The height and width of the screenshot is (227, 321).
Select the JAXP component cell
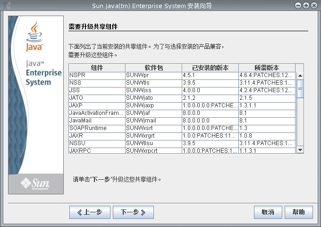point(97,105)
